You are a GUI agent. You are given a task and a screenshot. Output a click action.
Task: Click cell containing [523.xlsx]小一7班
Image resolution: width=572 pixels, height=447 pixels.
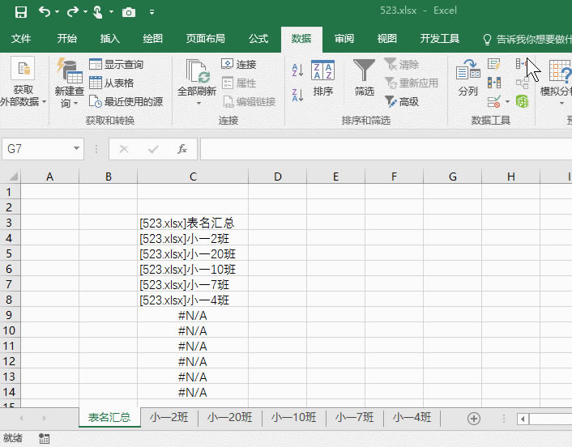pos(193,284)
